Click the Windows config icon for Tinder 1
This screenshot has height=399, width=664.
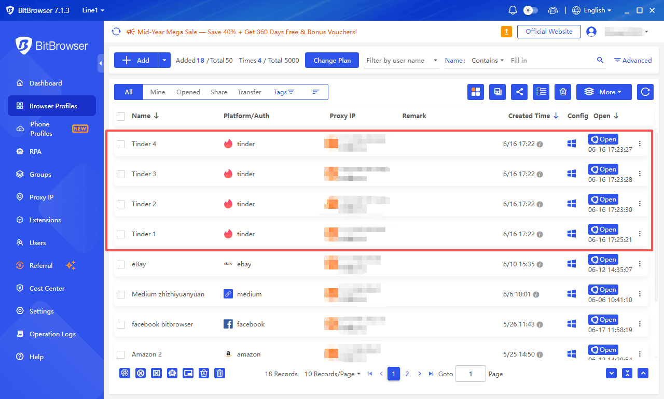(x=572, y=234)
